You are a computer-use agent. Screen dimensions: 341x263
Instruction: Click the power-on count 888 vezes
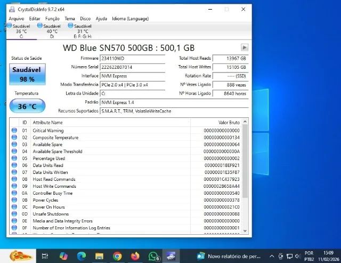[230, 85]
